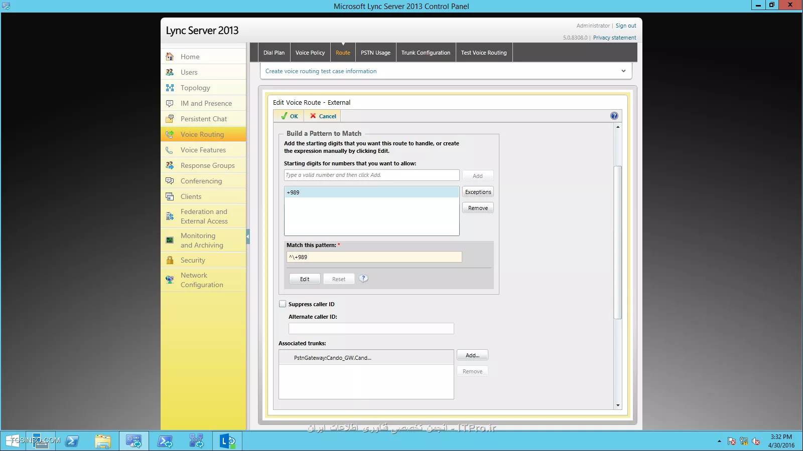Select the +989 entry in digits list
This screenshot has width=803, height=451.
tap(371, 192)
